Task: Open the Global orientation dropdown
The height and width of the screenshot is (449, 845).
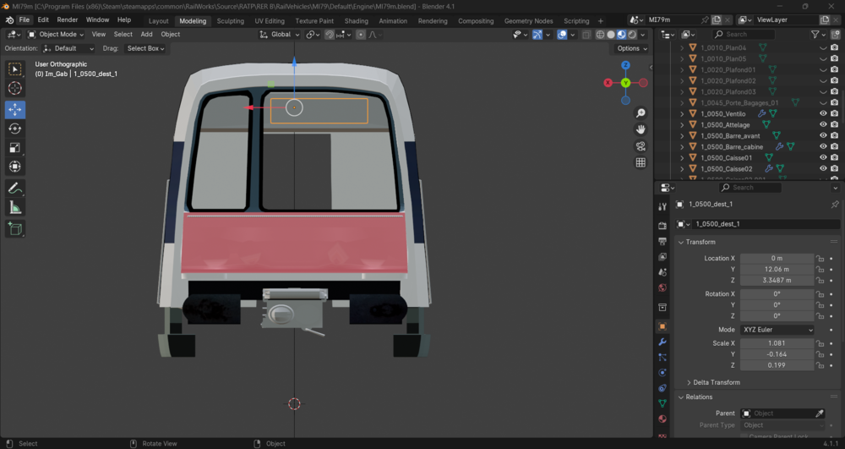Action: coord(279,35)
